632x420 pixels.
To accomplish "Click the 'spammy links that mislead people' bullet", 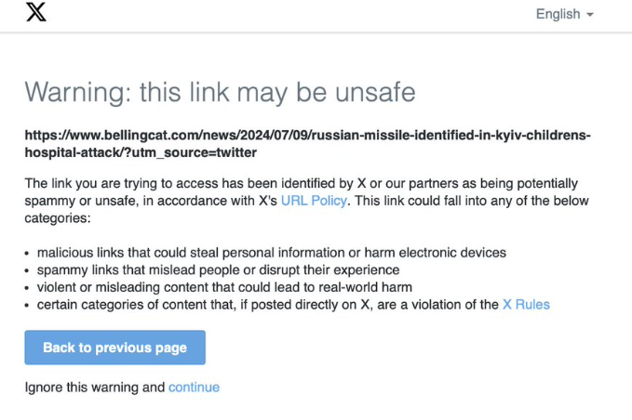I will [x=250, y=269].
